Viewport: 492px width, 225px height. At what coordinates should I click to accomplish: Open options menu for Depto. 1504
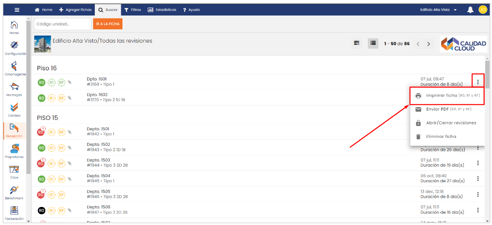coord(478,179)
